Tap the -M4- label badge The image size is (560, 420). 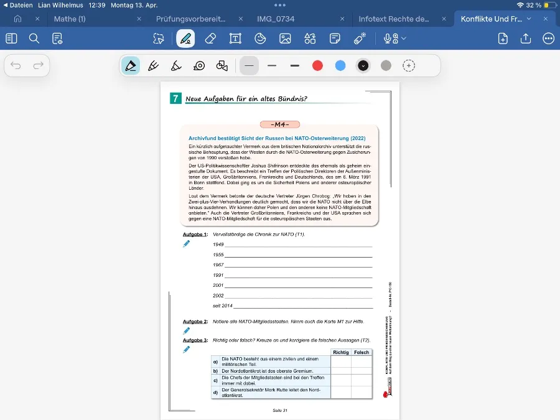(280, 124)
